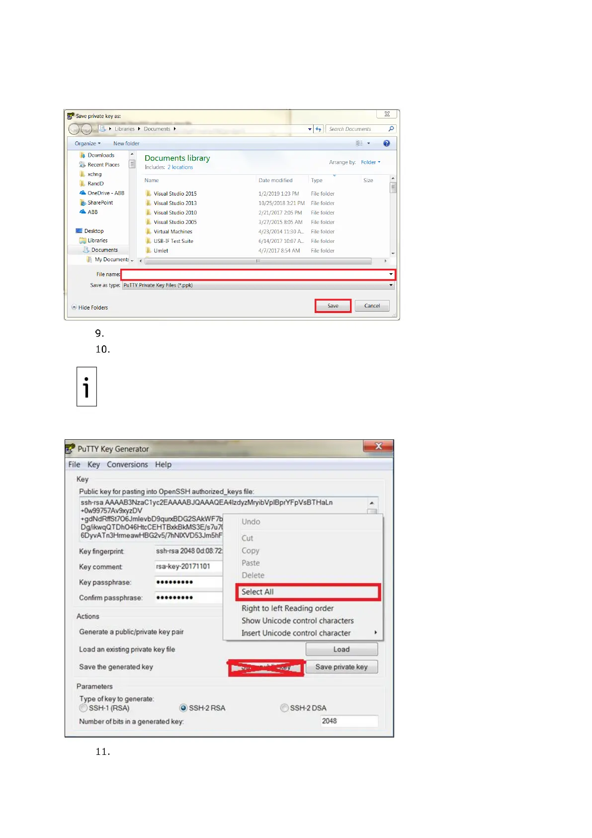Click the horizontal scrollbar in file list
Image resolution: width=592 pixels, height=838 pixels.
coord(258,261)
